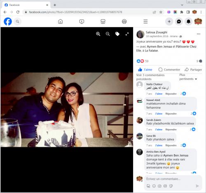Viewport: 206px width, 193px height.
Task: Click J'aime to like the post
Action: [x=145, y=70]
